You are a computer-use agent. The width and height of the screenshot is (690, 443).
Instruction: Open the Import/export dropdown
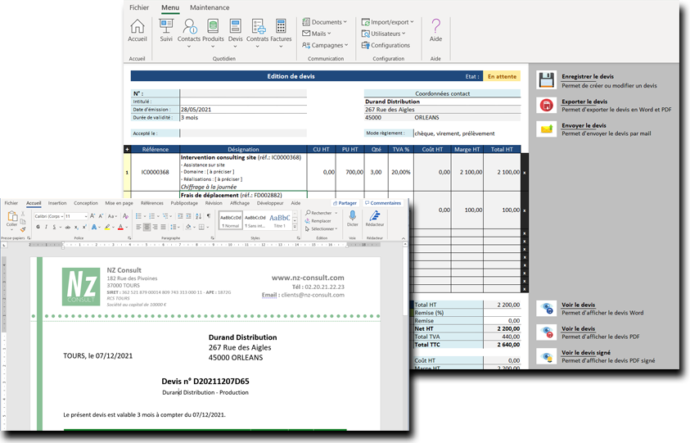pos(388,22)
